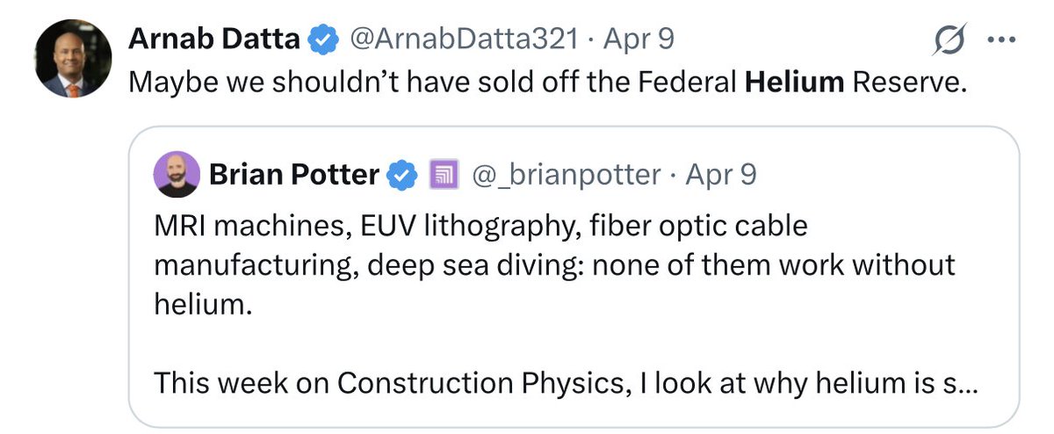Open the three-dot more options menu

pyautogui.click(x=1000, y=41)
